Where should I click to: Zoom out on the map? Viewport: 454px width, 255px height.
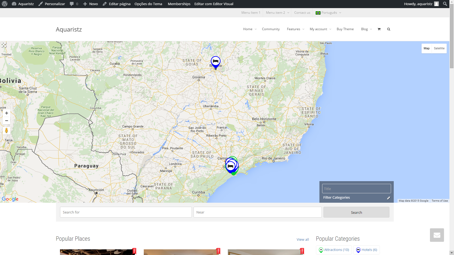point(6,121)
